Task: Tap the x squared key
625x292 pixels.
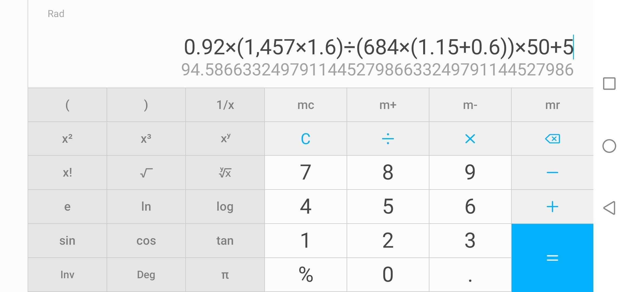Action: pyautogui.click(x=67, y=139)
